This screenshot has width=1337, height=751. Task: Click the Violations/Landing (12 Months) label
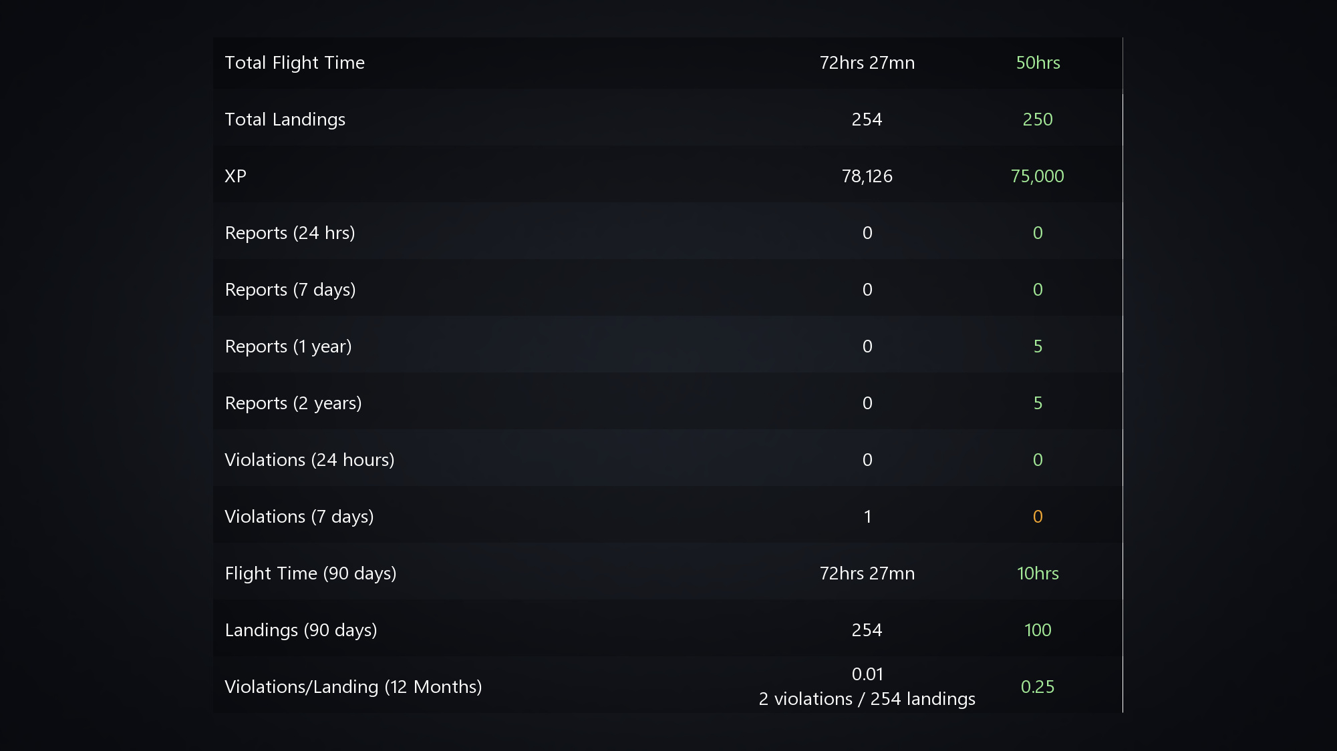click(x=353, y=687)
